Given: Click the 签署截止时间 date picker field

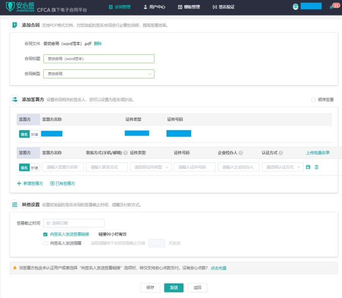Looking at the screenshot, I should point(74,223).
